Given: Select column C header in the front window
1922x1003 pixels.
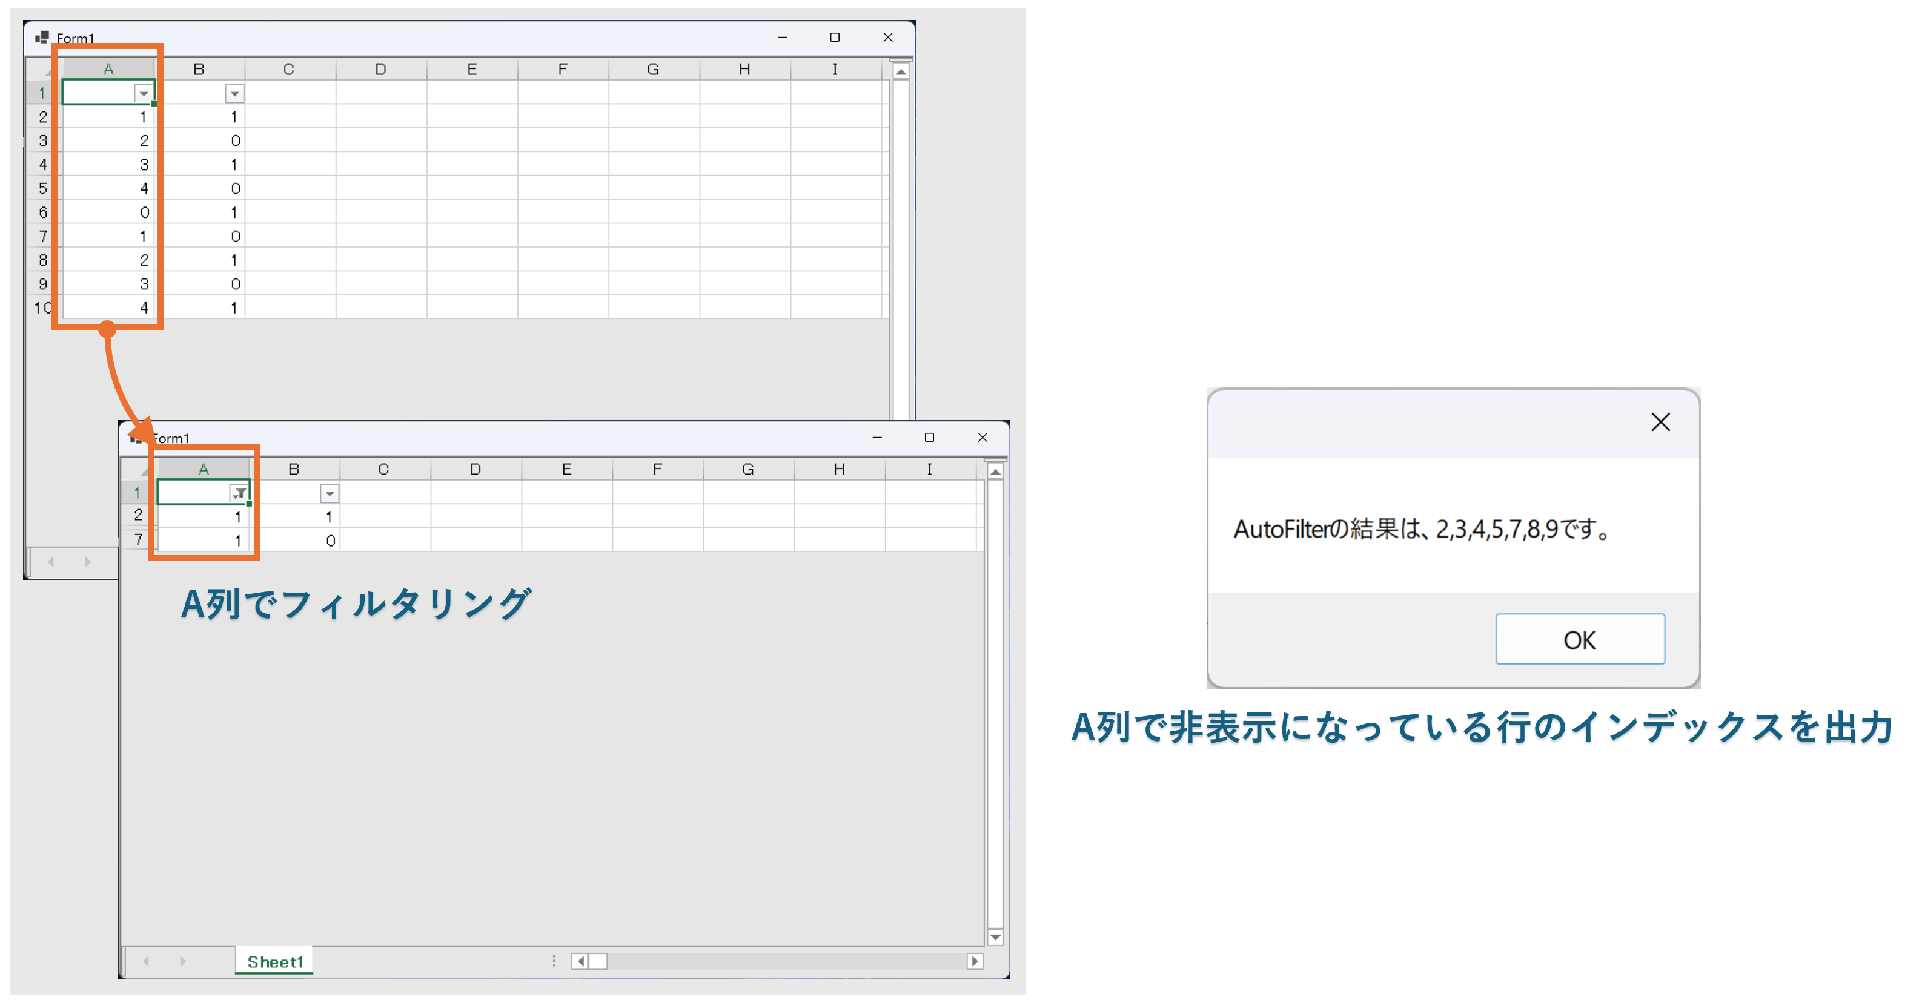Looking at the screenshot, I should pos(384,469).
